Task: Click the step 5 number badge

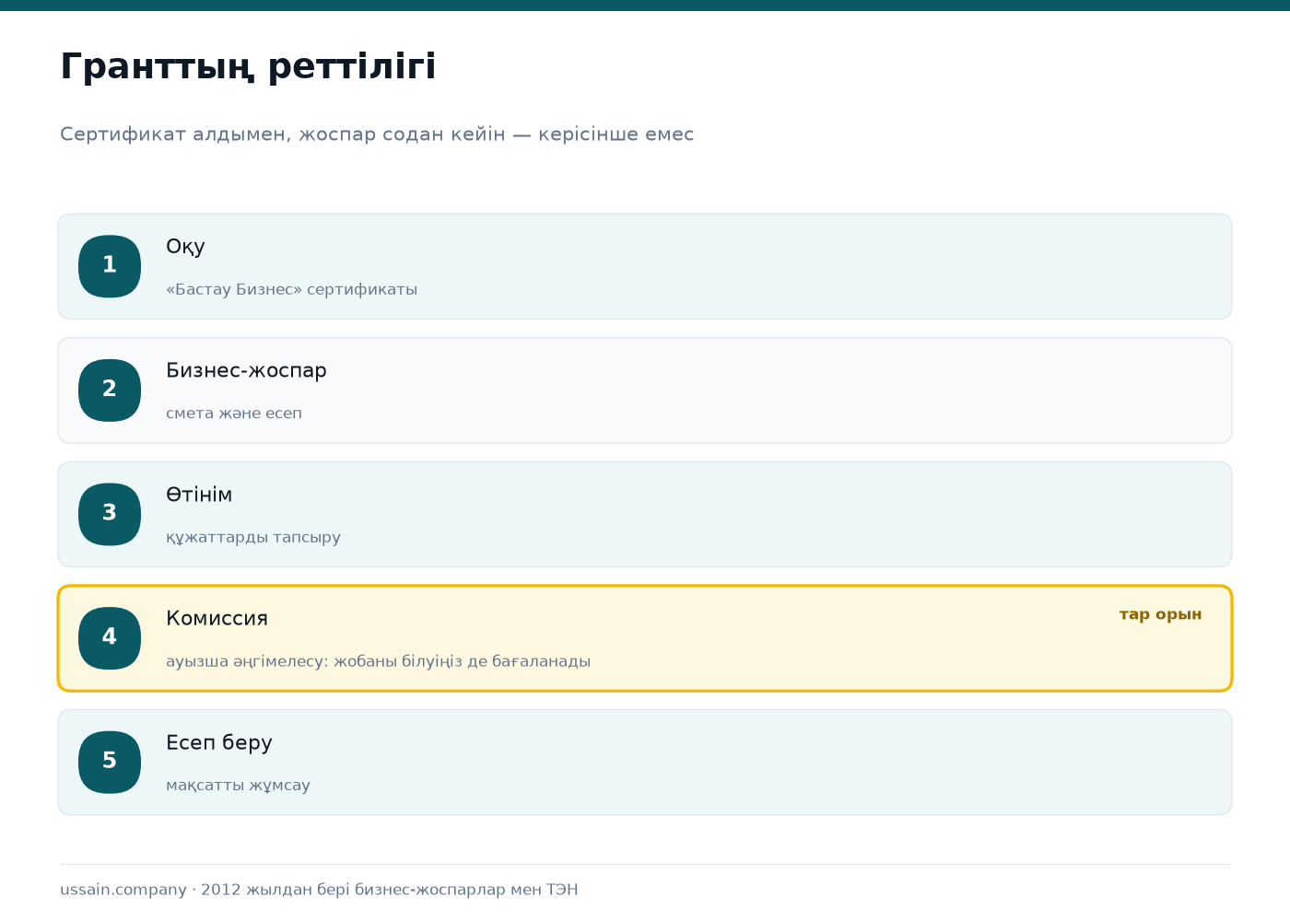Action: tap(110, 763)
